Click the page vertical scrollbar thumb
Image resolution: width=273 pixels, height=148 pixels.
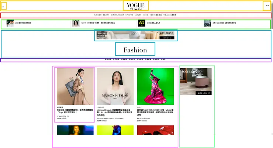point(272,16)
